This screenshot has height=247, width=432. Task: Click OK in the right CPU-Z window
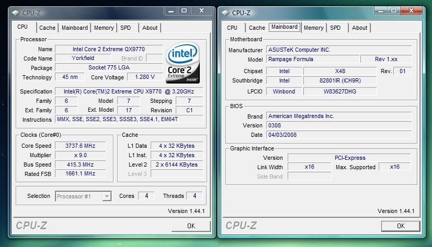point(401,226)
